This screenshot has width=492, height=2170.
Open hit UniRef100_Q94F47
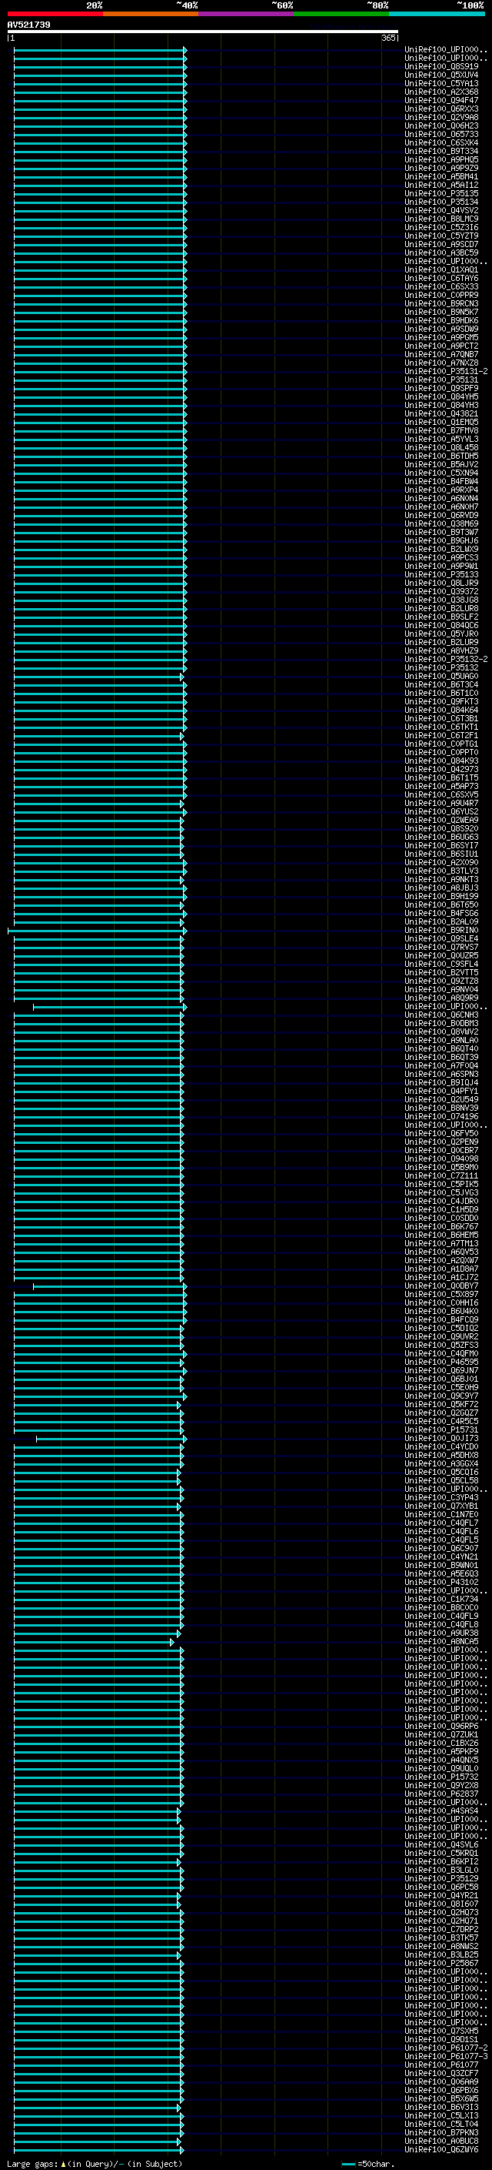(x=441, y=100)
